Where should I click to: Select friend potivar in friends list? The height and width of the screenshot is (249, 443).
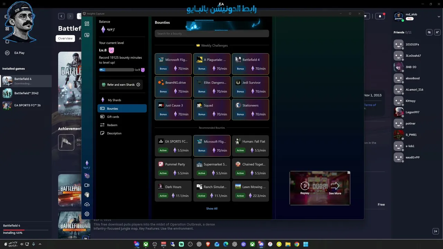pos(417,123)
